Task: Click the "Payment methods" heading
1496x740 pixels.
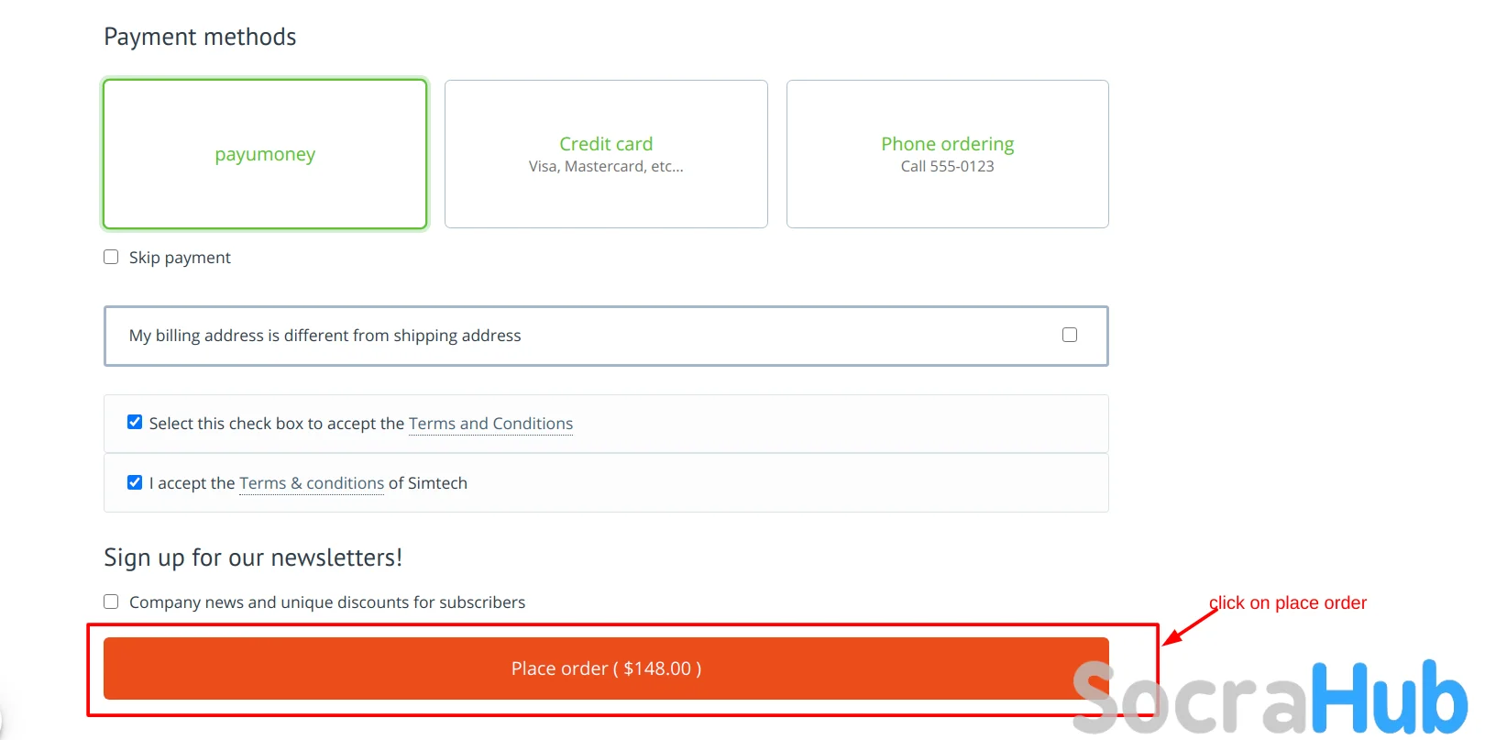Action: coord(200,37)
